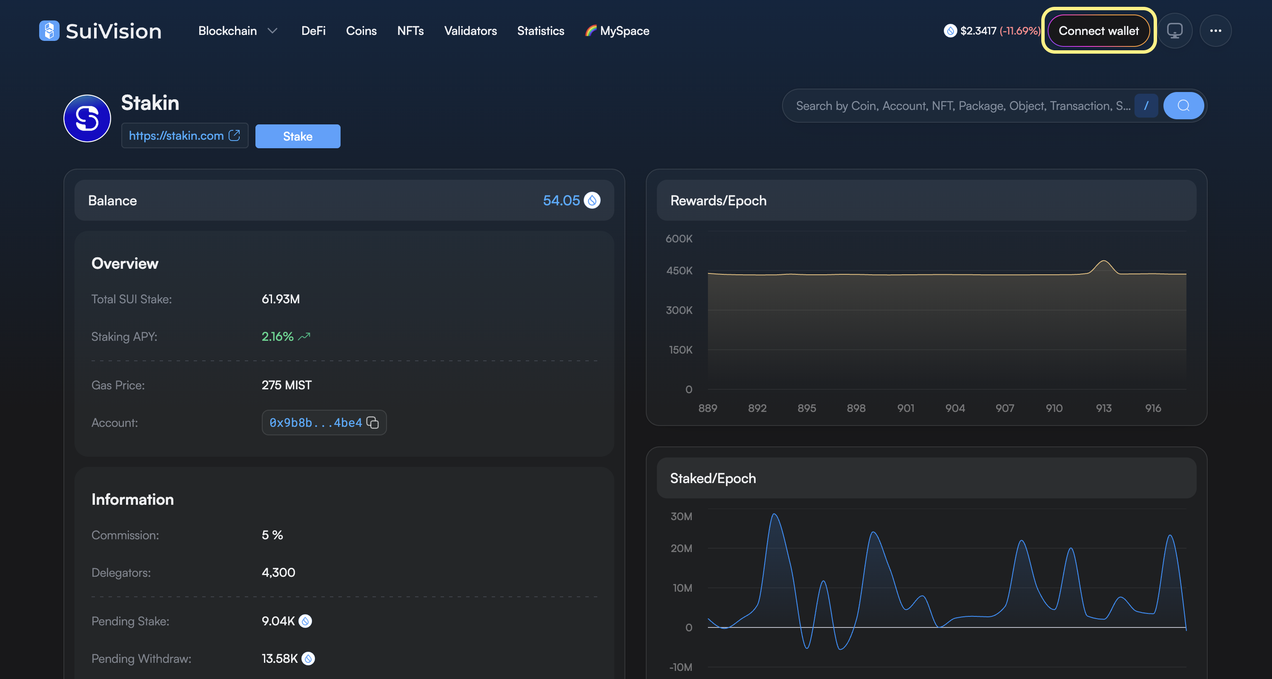Click the Stake button
Image resolution: width=1272 pixels, height=679 pixels.
tap(297, 136)
